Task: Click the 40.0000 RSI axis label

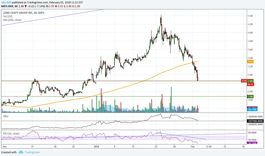Action: point(252,140)
